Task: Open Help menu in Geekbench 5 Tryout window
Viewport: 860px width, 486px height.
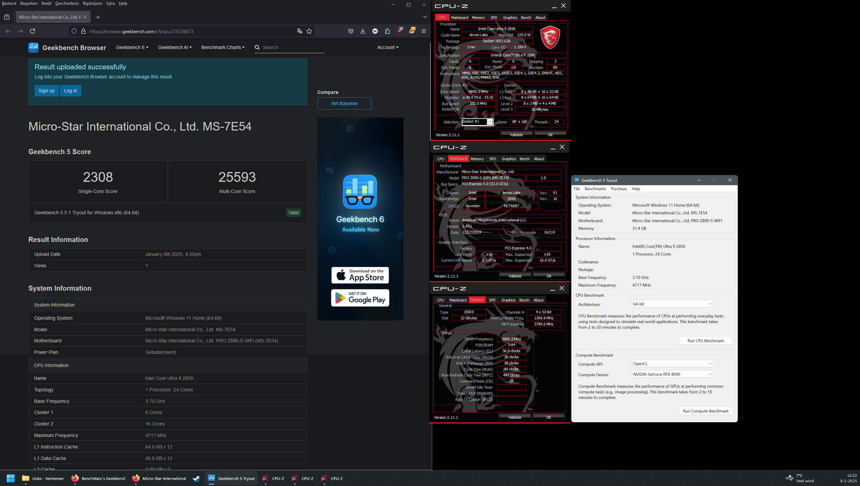Action: pos(636,189)
